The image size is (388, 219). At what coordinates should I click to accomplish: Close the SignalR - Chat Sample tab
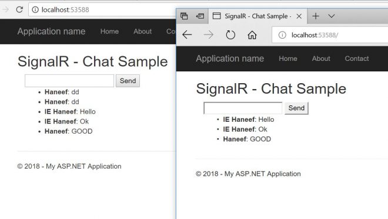pyautogui.click(x=299, y=16)
